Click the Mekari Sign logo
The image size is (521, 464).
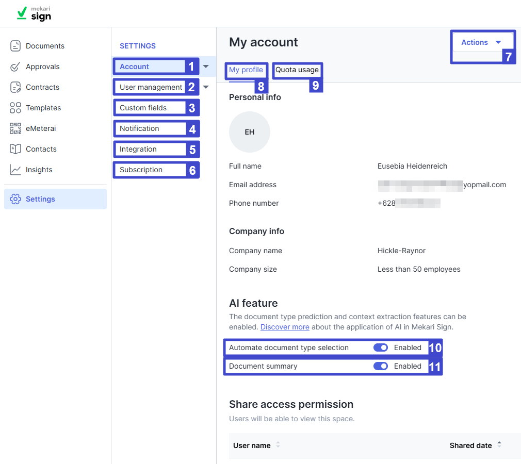[34, 13]
